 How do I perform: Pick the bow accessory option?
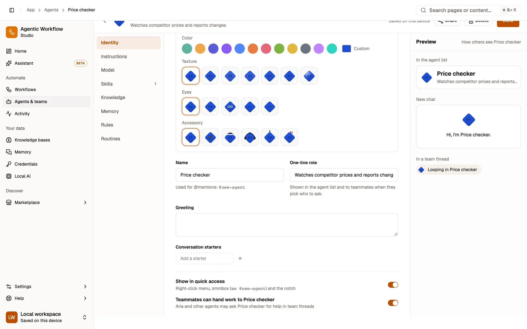289,137
